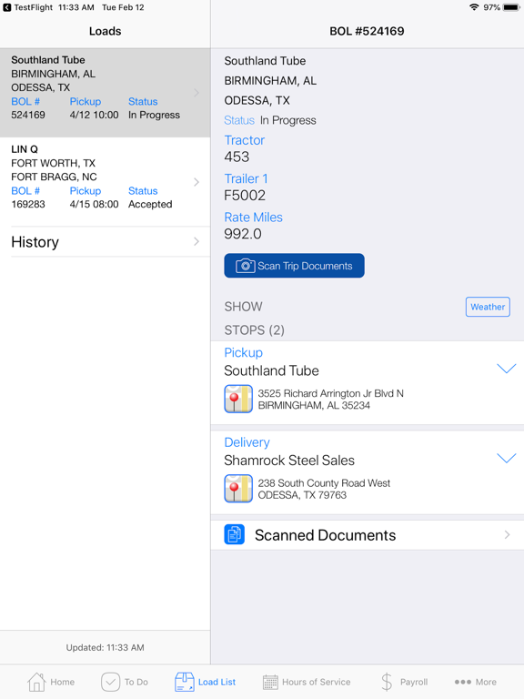524x699 pixels.
Task: Return to TestFlight via back arrow
Action: [7, 7]
